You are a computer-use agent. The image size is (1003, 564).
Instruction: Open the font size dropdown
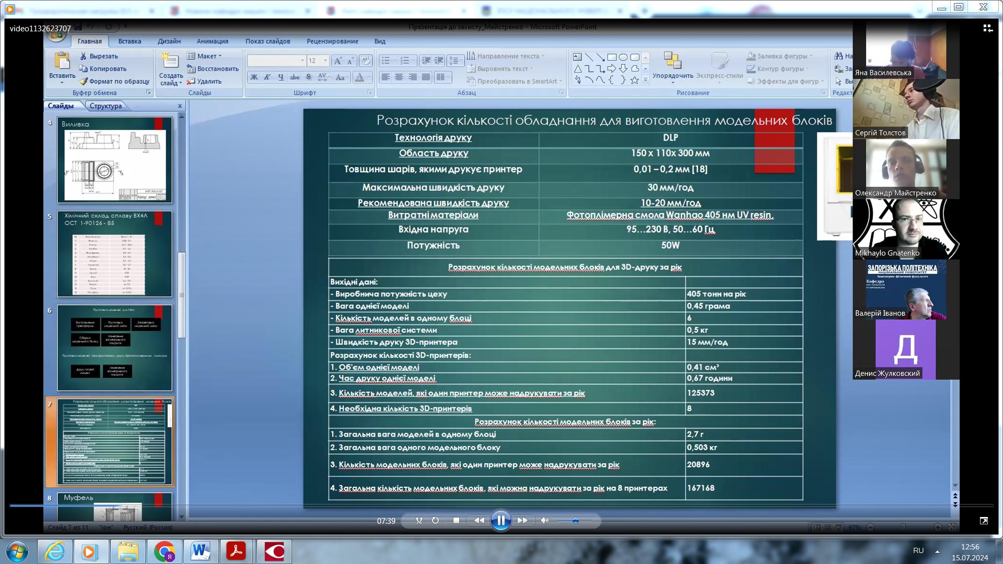325,61
